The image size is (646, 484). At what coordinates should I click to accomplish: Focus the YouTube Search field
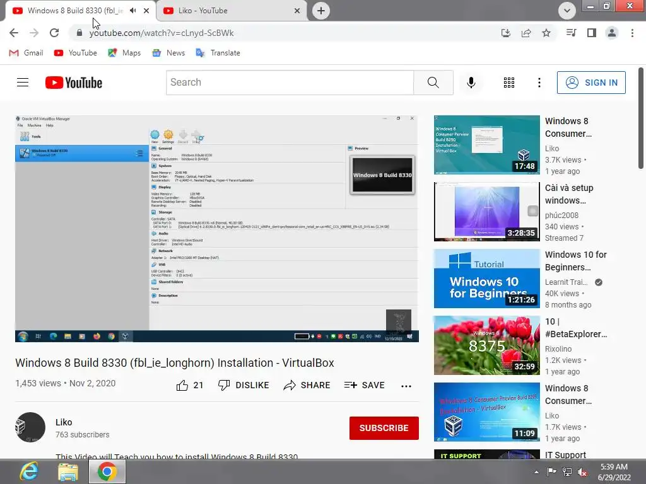pyautogui.click(x=290, y=83)
